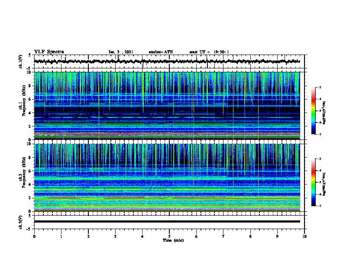343x265 pixels.
Task: Click the "ch.3(V)" axis label
Action: [21, 222]
